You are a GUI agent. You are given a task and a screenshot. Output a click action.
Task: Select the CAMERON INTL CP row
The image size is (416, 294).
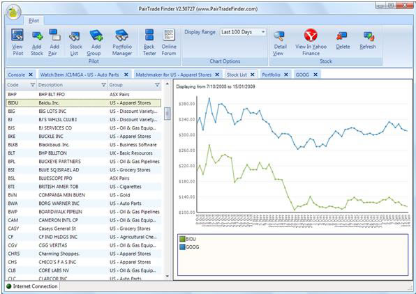83,220
